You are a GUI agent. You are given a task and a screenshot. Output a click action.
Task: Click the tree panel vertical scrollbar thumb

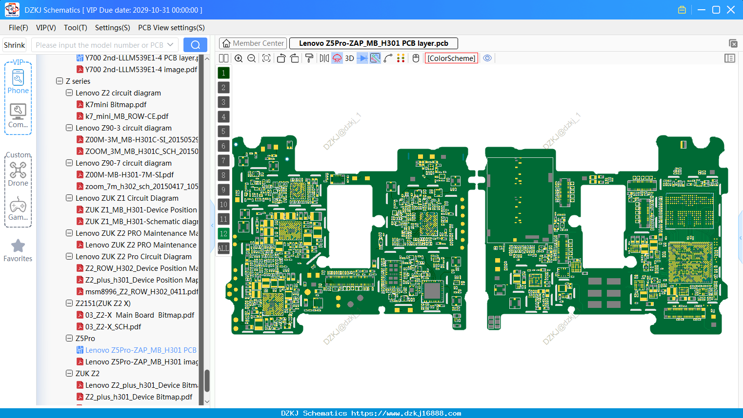click(207, 380)
